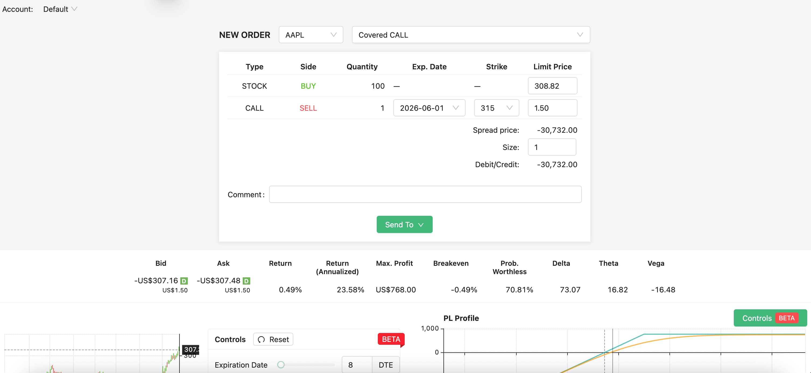
Task: Click the Vega value -16.48
Action: pos(663,290)
